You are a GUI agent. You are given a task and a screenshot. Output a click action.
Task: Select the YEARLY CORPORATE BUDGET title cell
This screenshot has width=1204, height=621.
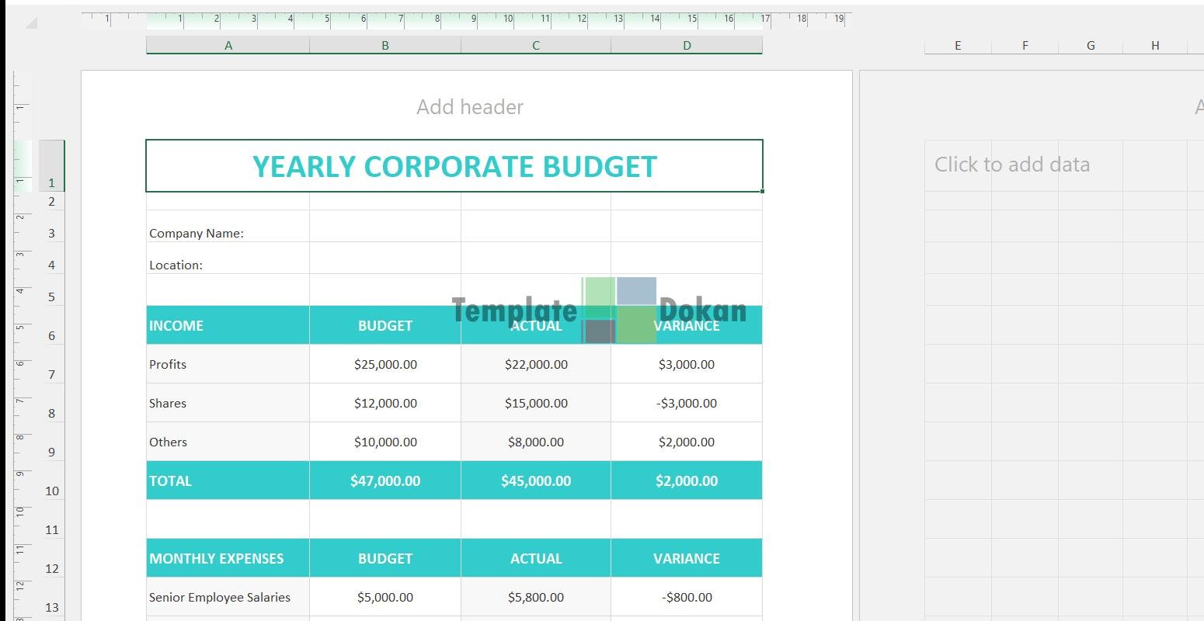[454, 166]
